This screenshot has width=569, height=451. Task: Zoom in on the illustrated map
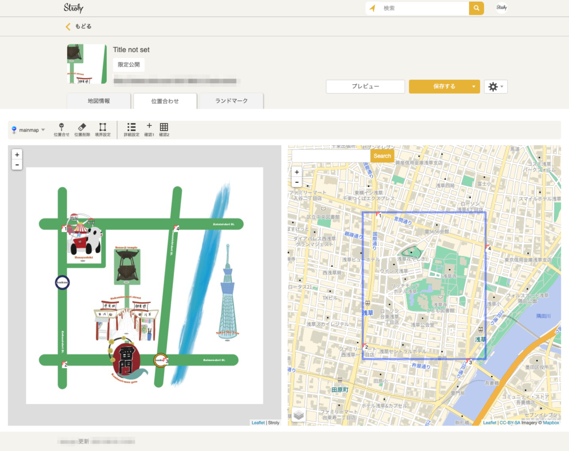[17, 155]
